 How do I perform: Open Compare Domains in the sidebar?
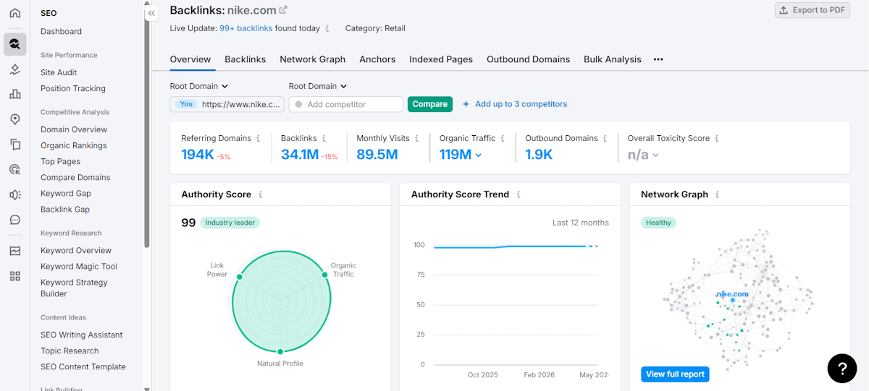coord(75,177)
